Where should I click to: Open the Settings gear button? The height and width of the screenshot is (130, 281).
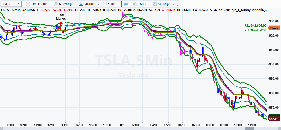pyautogui.click(x=161, y=4)
